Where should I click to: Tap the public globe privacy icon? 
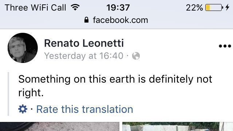pos(136,56)
